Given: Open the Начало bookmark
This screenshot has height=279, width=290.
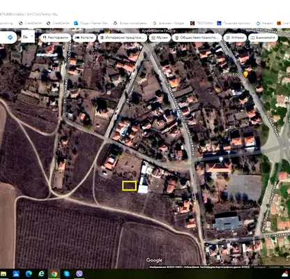Looking at the screenshot, I should click(x=264, y=23).
